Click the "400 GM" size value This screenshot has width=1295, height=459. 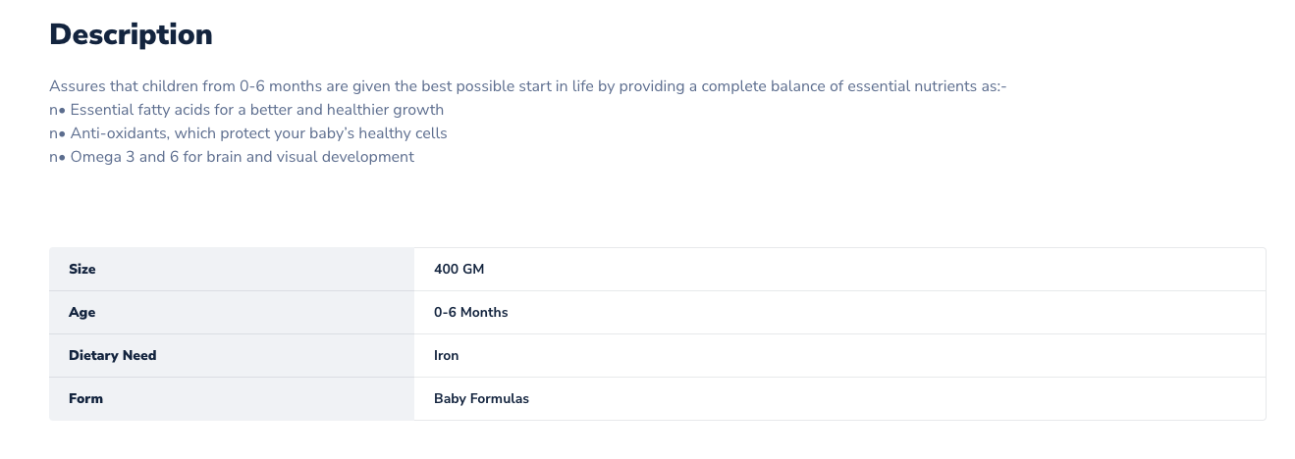click(459, 270)
